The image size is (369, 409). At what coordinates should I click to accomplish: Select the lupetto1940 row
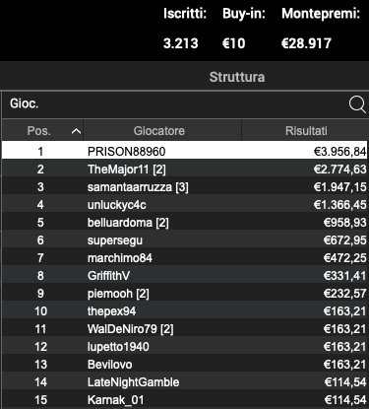click(x=185, y=347)
